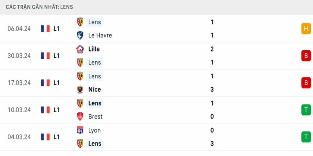Click the Lyon club crest
313x156 pixels.
(x=80, y=130)
